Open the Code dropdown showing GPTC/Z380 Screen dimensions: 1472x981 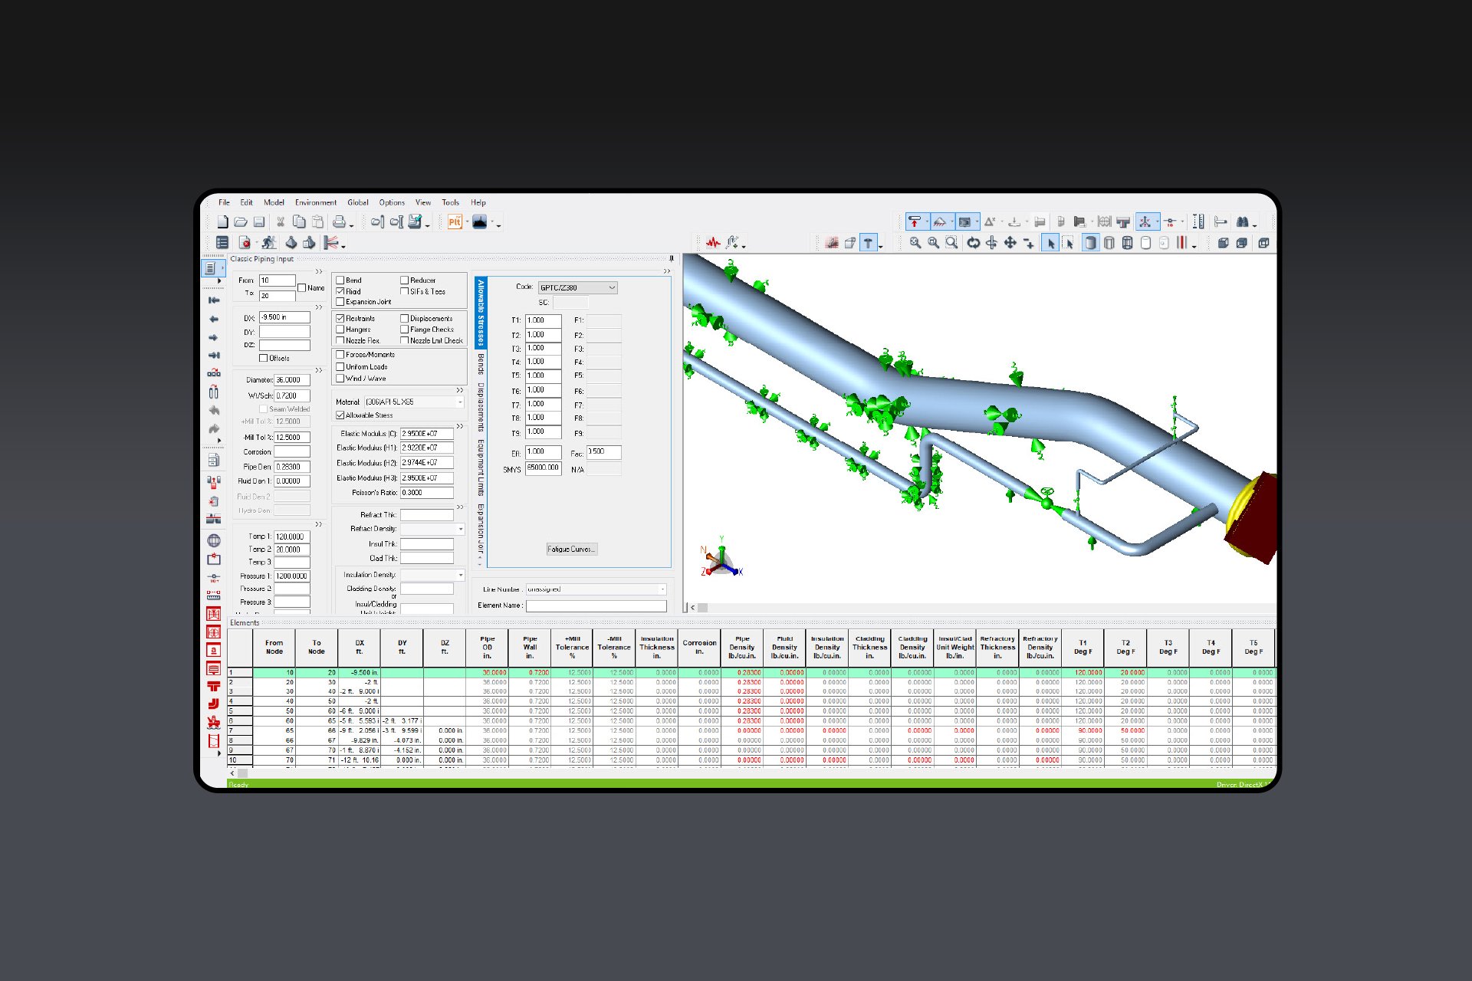611,287
